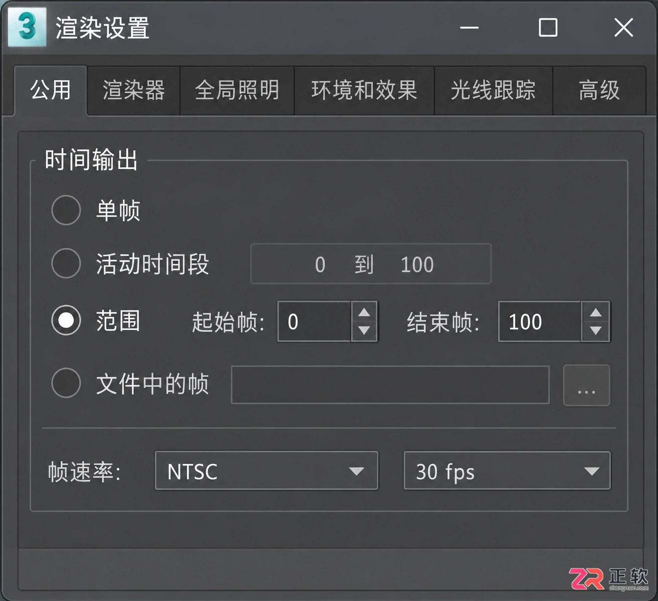Viewport: 658px width, 601px height.
Task: Minimize the 渲染设置 window
Action: coord(469,28)
